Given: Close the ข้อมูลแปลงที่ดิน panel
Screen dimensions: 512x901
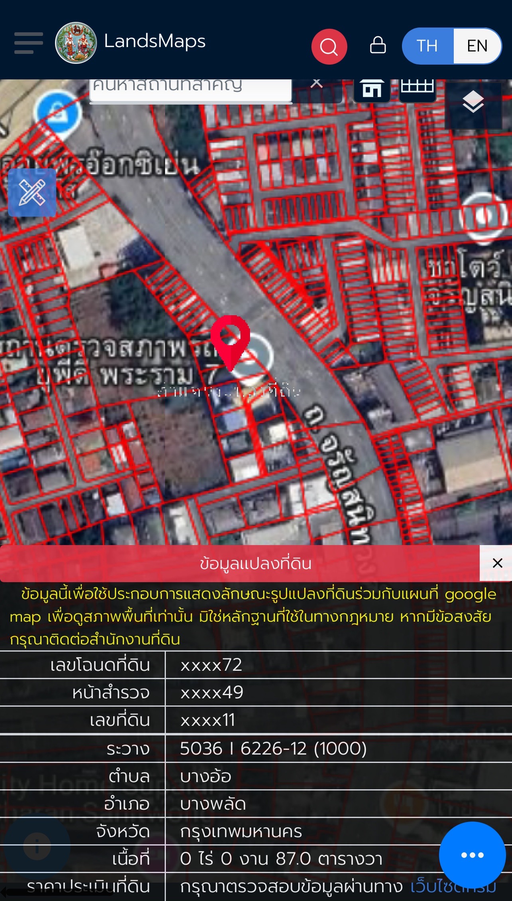Looking at the screenshot, I should (x=497, y=563).
